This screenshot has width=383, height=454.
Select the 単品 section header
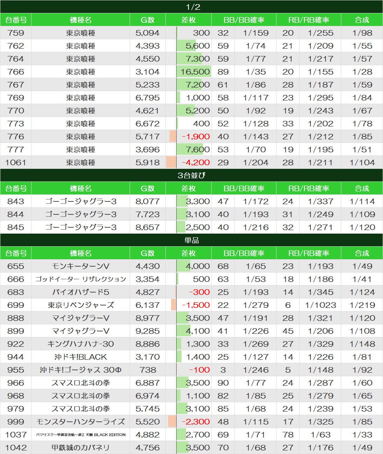(191, 240)
